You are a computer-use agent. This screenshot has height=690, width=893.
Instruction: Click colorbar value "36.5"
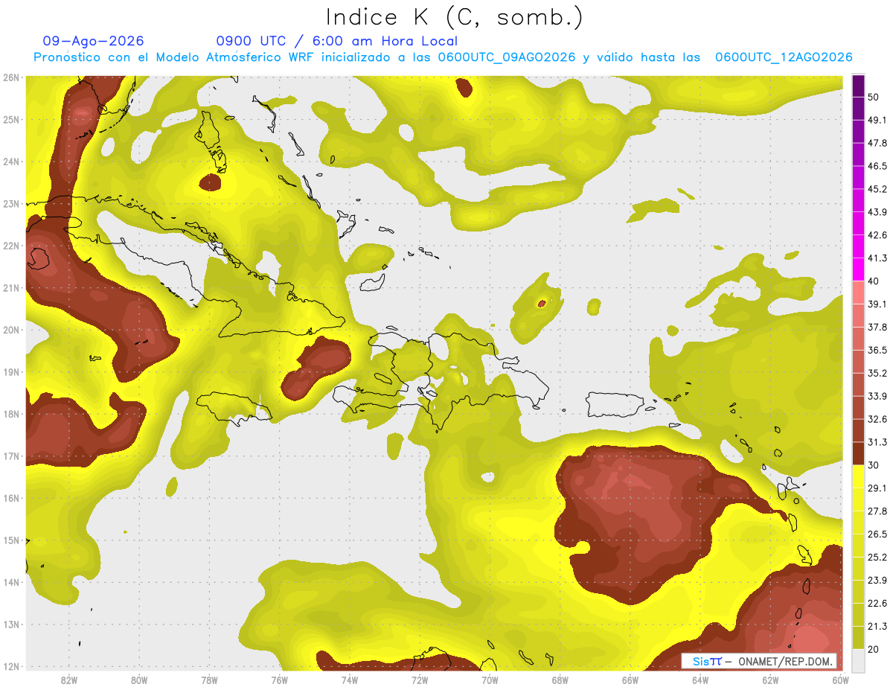[877, 350]
